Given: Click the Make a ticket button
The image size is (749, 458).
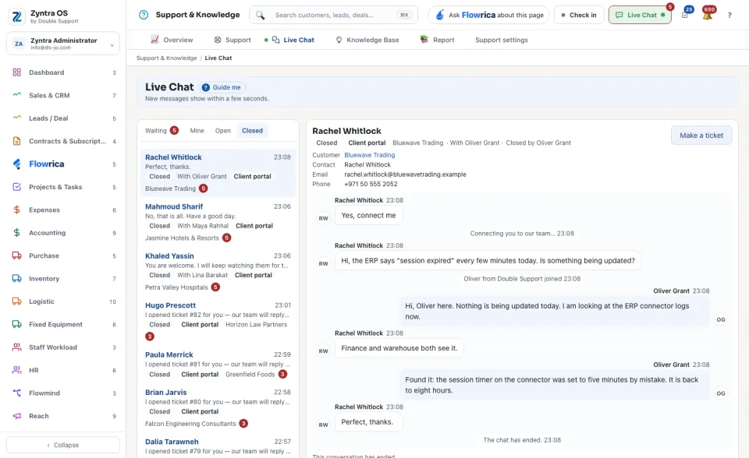Looking at the screenshot, I should [701, 136].
